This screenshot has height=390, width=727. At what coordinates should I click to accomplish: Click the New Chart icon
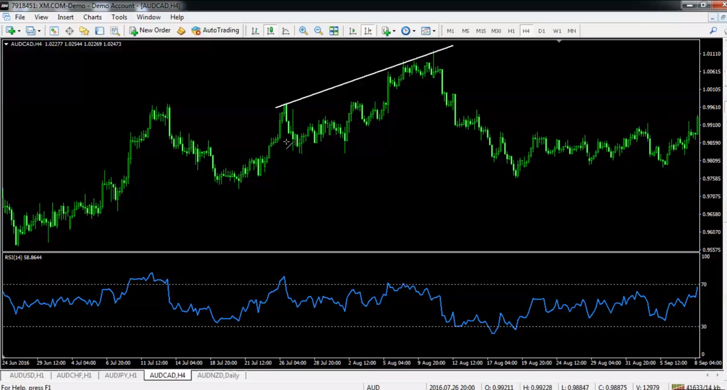[x=10, y=31]
